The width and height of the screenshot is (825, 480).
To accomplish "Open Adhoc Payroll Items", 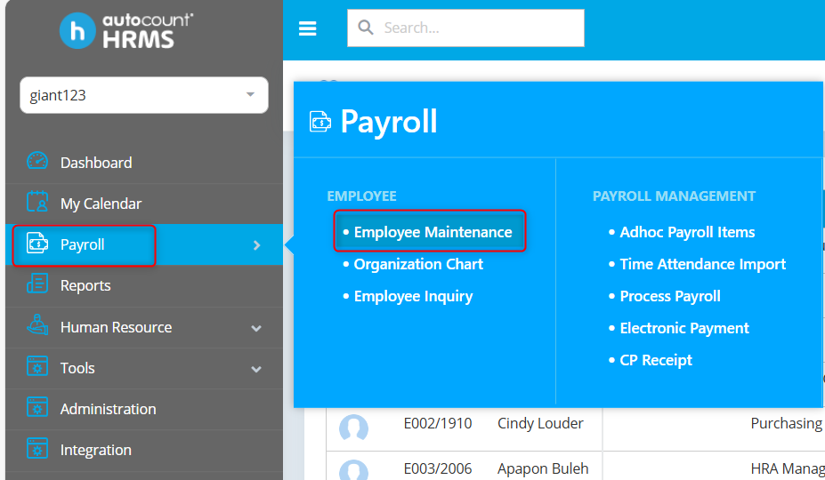I will 687,232.
